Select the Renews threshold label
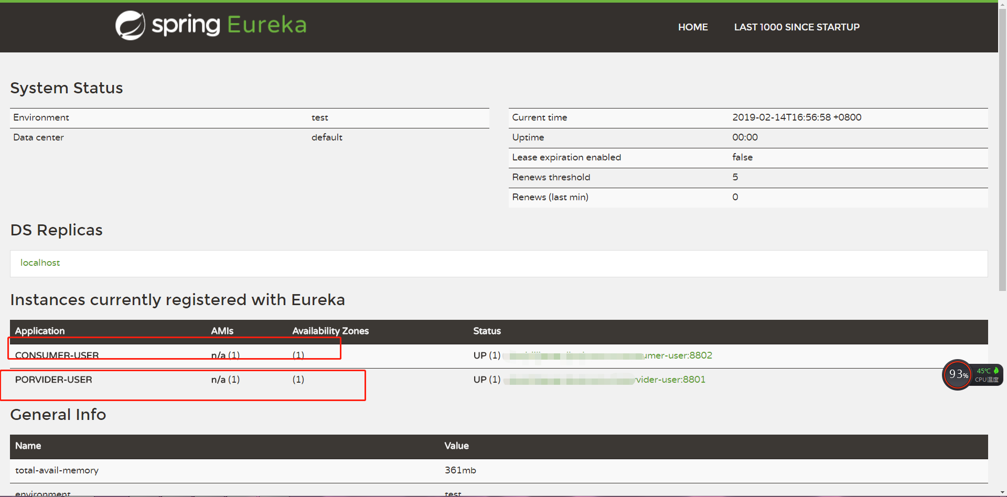The image size is (1007, 497). click(551, 177)
